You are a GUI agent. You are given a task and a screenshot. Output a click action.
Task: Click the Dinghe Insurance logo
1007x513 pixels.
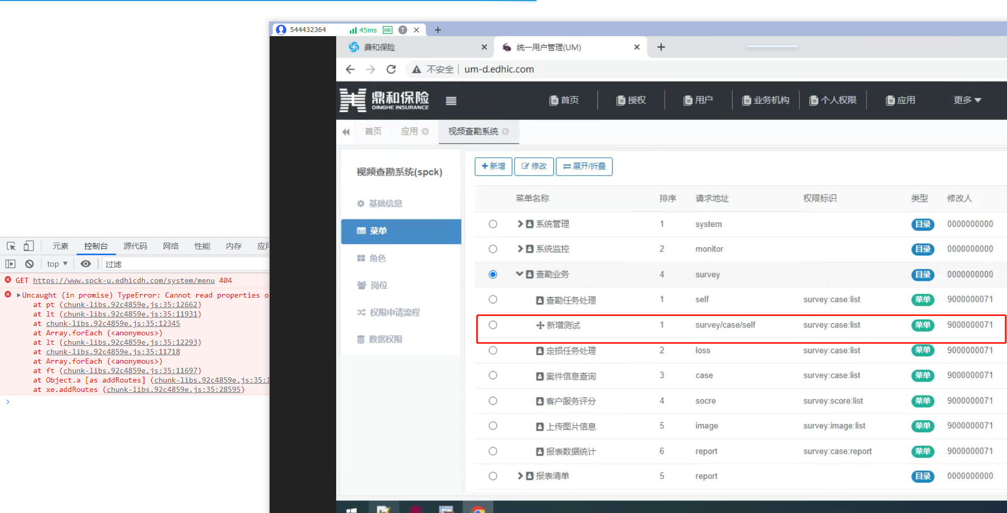click(384, 100)
